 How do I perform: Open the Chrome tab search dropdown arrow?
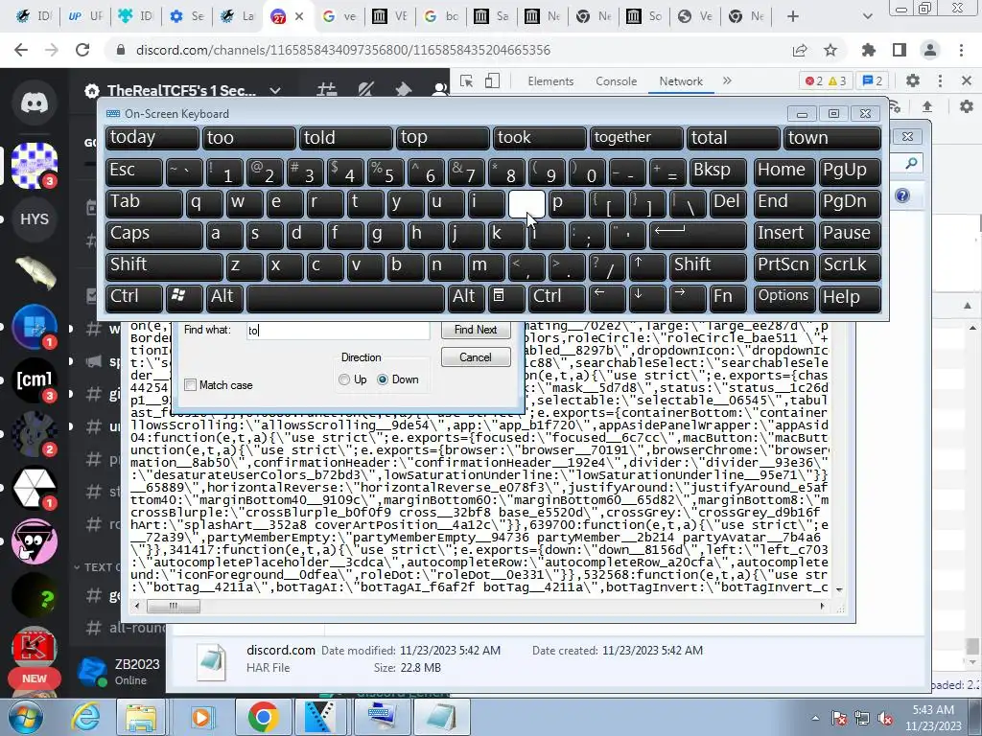point(867,16)
